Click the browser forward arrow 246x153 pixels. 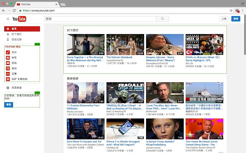pos(9,10)
